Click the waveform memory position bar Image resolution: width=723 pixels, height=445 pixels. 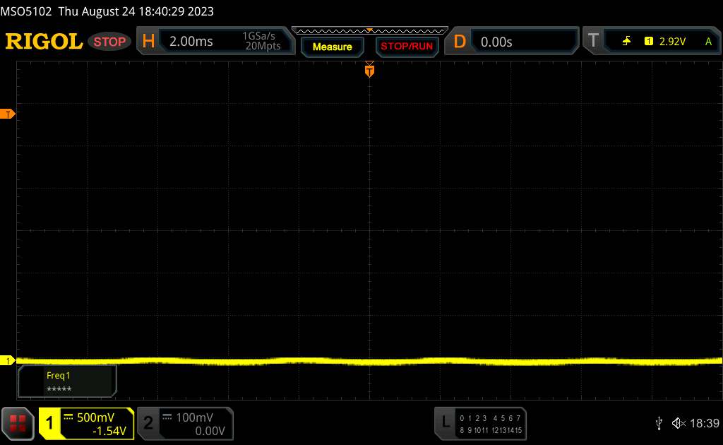[370, 31]
